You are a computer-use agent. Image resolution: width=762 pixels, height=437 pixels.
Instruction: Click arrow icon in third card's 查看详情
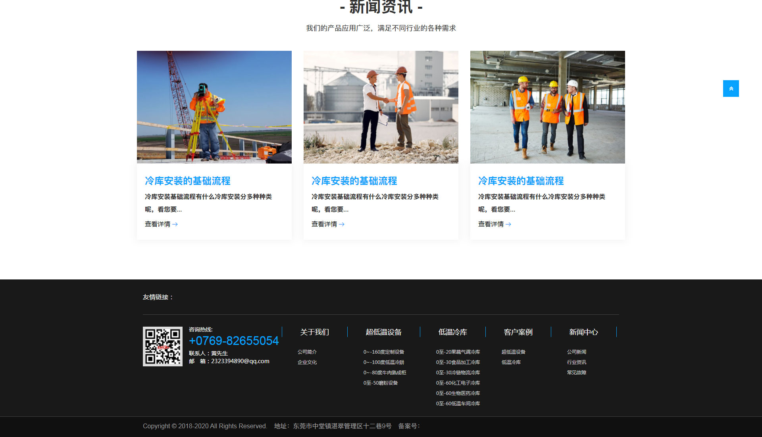[508, 224]
